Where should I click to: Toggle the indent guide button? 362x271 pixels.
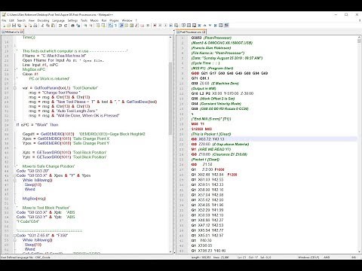tap(121, 26)
